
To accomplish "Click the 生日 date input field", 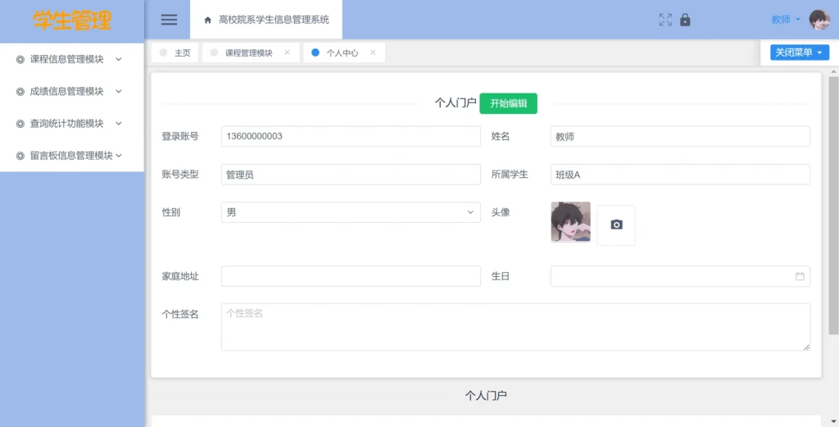I will pyautogui.click(x=680, y=276).
